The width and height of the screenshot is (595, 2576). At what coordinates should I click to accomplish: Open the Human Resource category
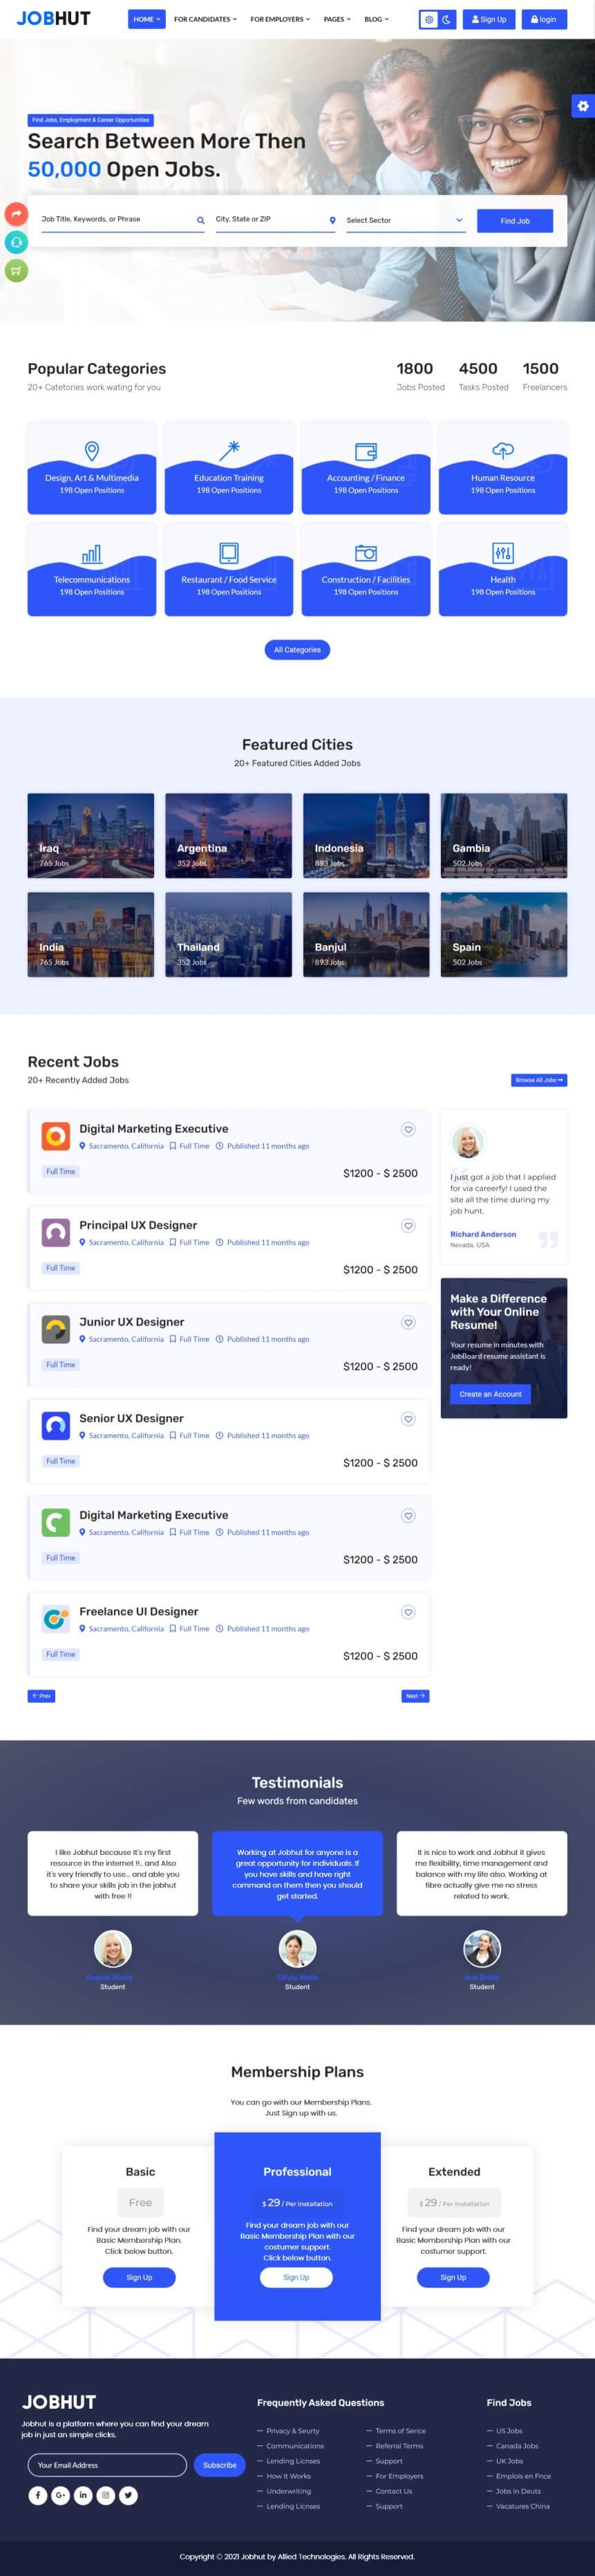pyautogui.click(x=503, y=468)
